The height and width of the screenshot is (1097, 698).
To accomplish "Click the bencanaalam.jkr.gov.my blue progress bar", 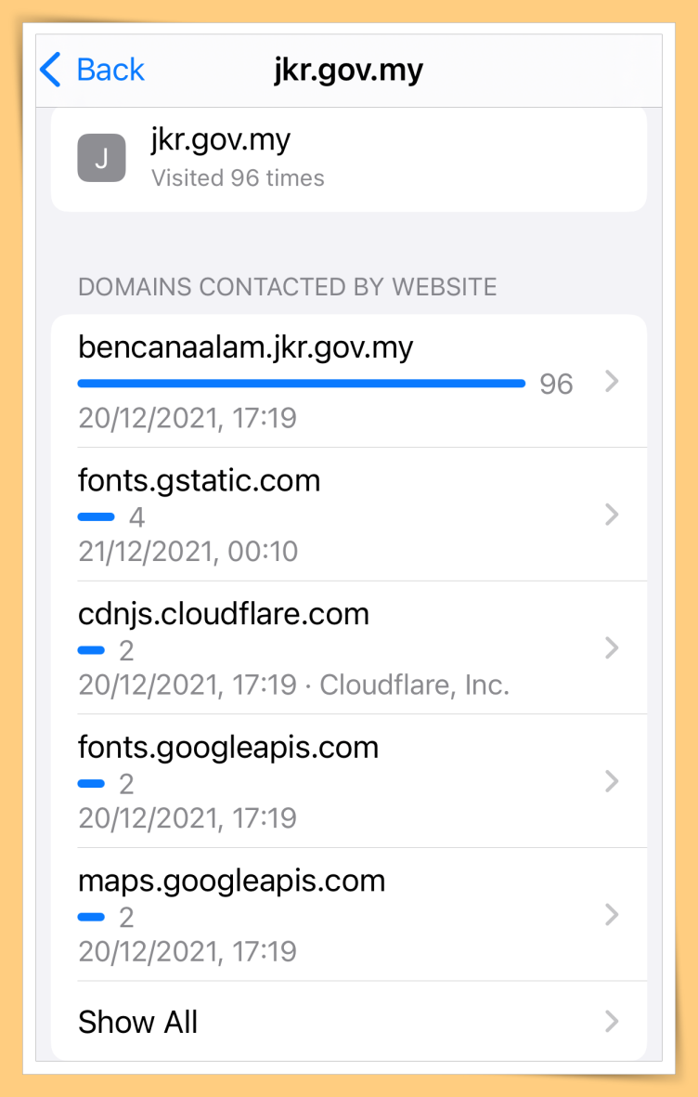I will coord(302,384).
